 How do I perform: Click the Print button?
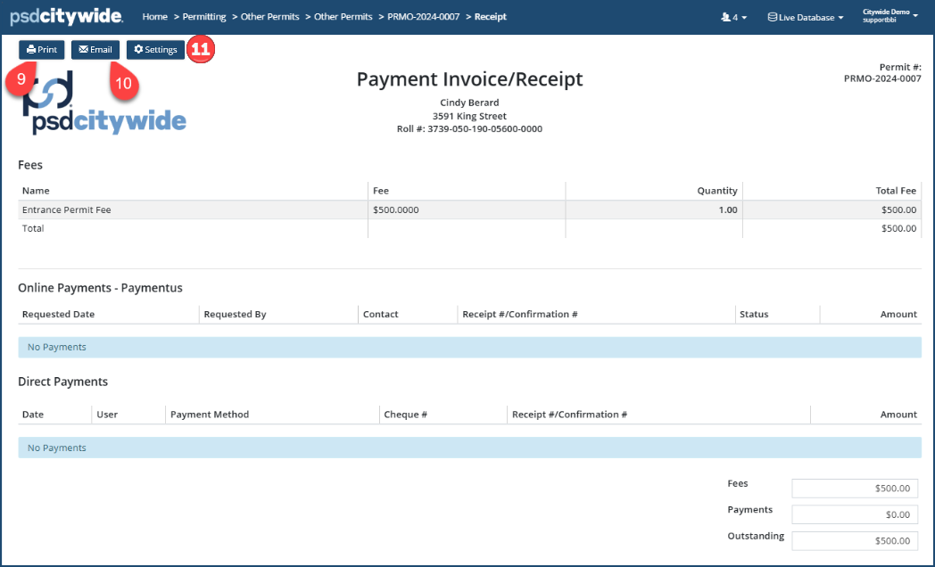tap(42, 50)
